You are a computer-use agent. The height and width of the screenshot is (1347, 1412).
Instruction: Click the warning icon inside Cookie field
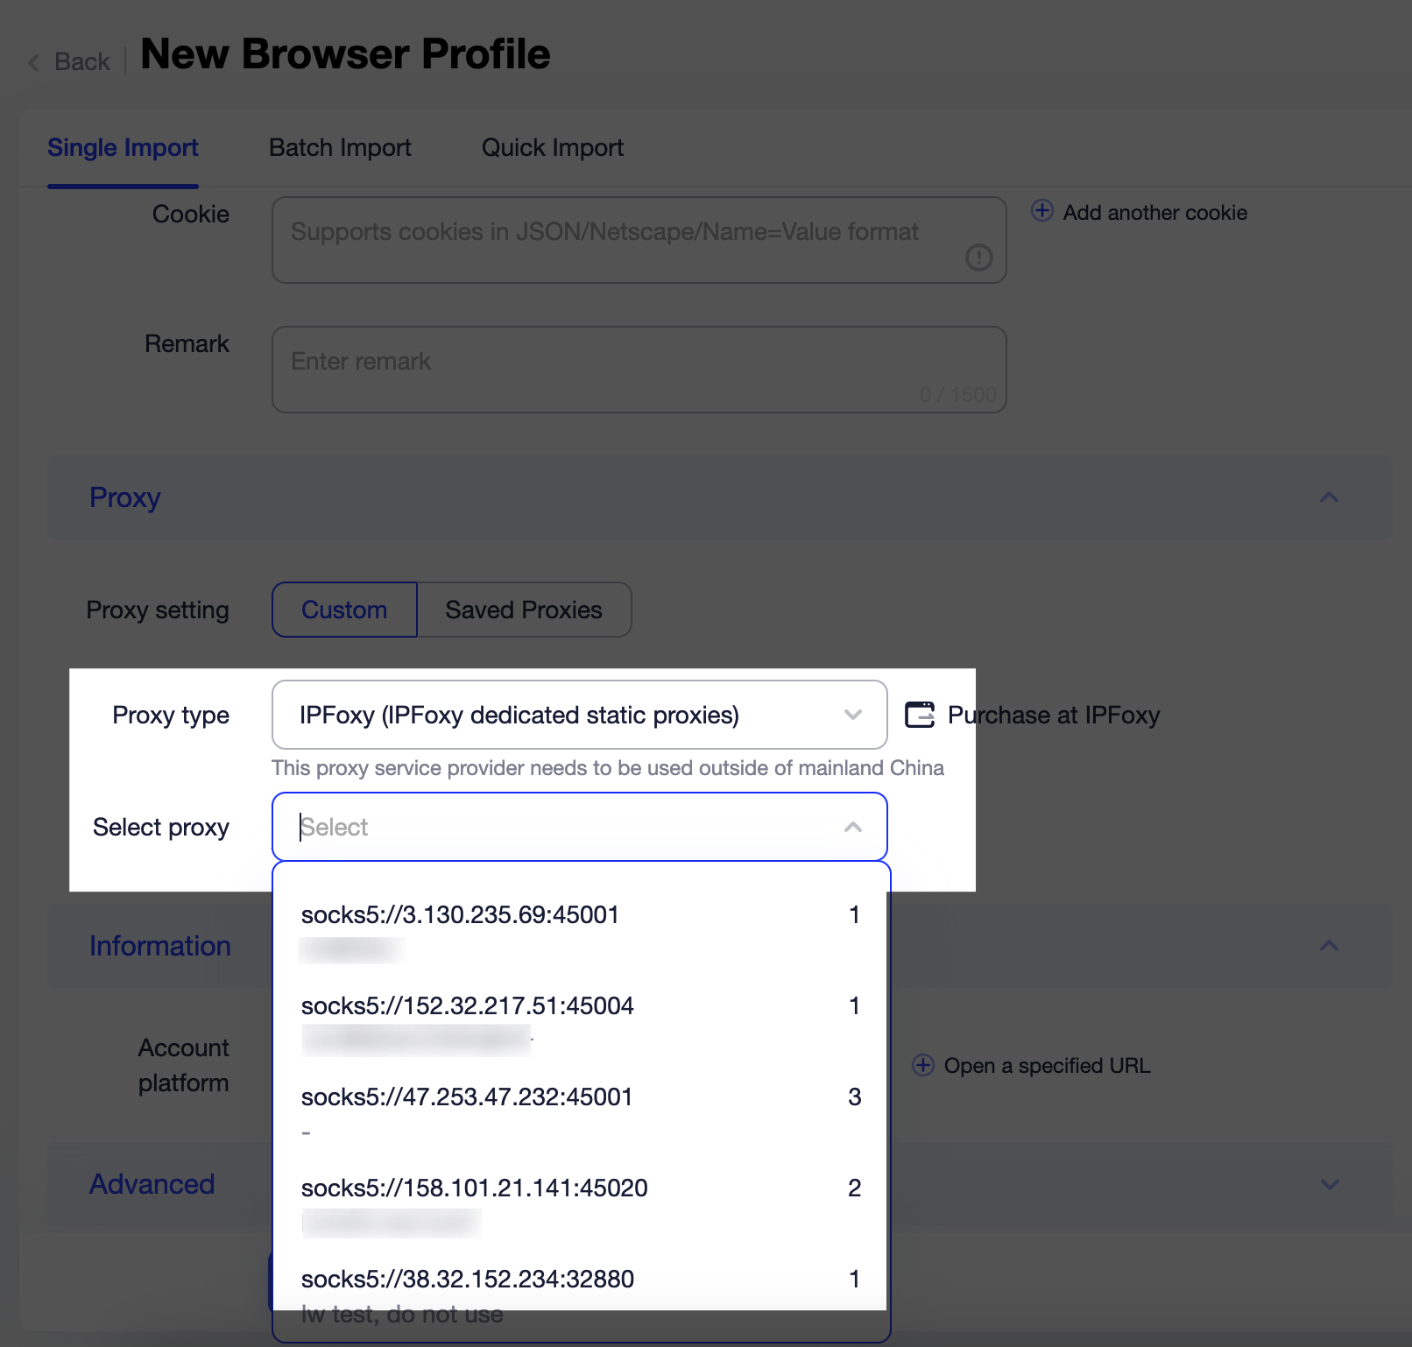(x=978, y=259)
